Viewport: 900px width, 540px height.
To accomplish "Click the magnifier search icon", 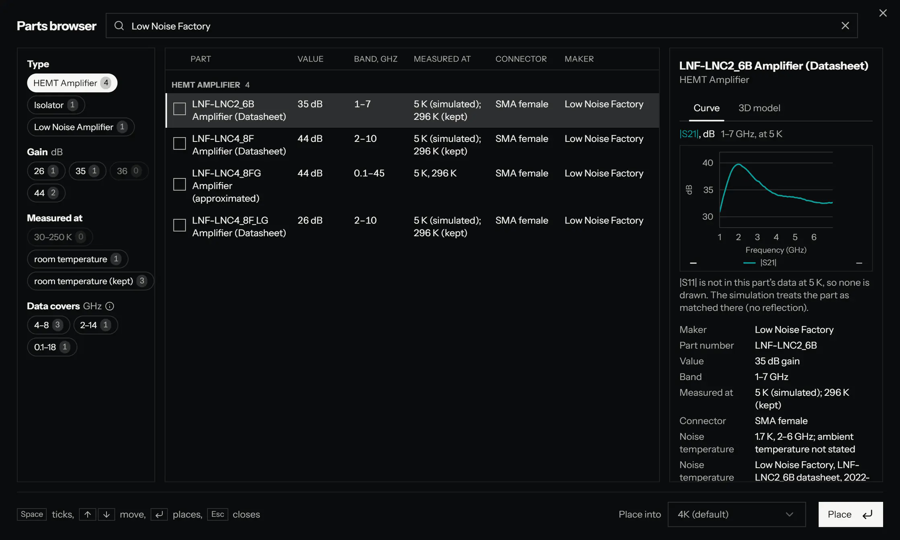I will (x=119, y=26).
